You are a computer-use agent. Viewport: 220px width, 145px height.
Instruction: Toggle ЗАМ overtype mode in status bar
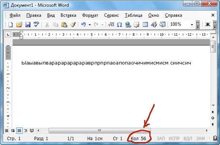click(200, 139)
